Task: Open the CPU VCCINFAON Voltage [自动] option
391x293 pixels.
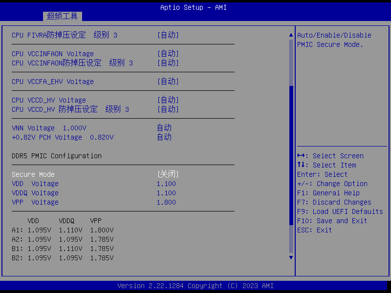Action: tap(168, 54)
